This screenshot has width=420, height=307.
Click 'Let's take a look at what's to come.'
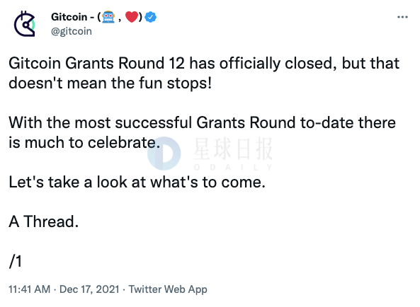tap(137, 182)
